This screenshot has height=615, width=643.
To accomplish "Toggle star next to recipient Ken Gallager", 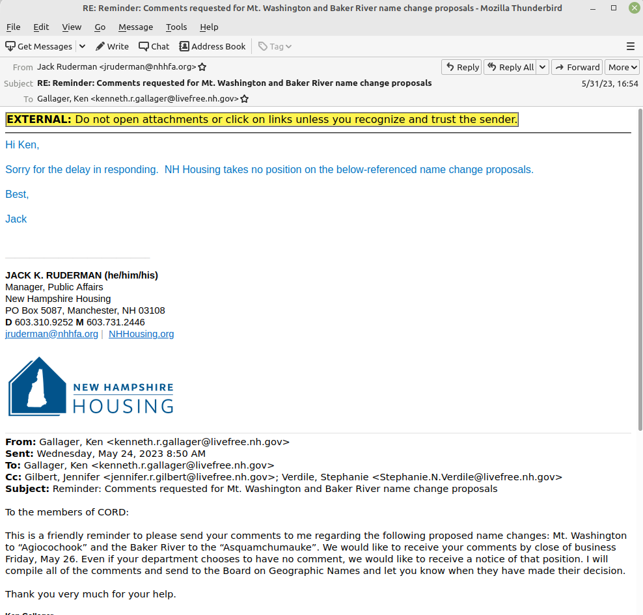I will pyautogui.click(x=245, y=99).
